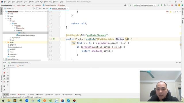Open the Refactor menu

pos(31,2)
